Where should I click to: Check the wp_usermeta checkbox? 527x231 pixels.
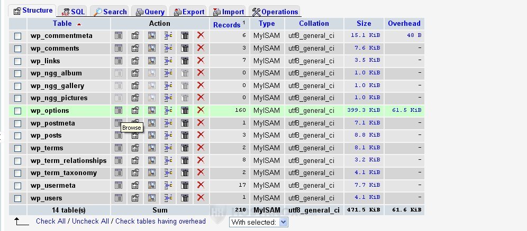(18, 186)
